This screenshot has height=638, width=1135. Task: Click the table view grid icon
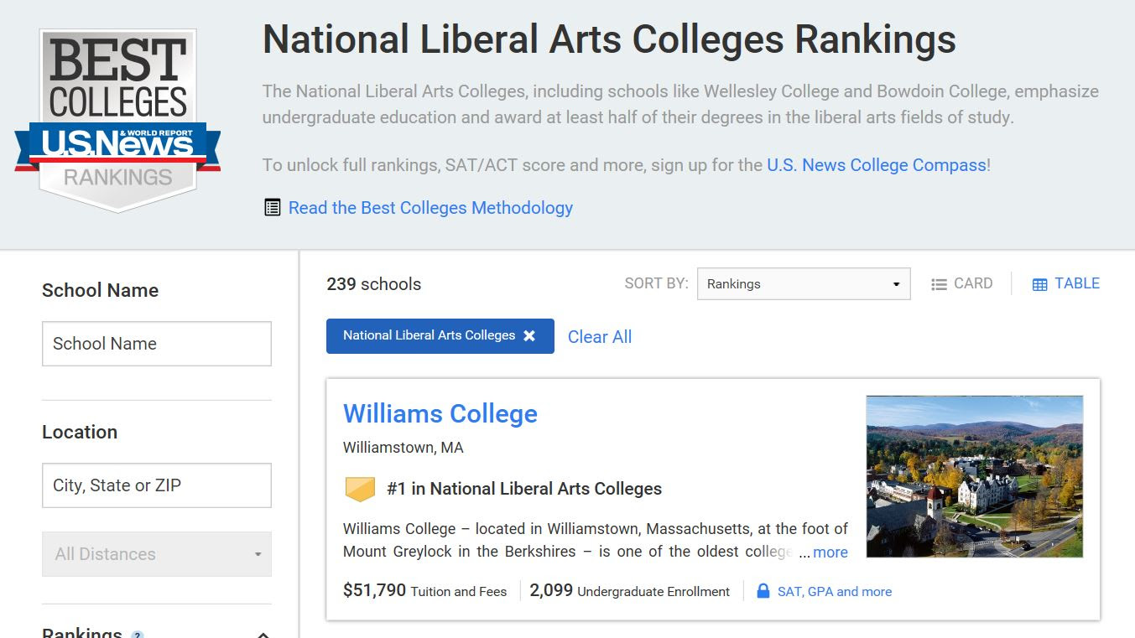click(1039, 285)
